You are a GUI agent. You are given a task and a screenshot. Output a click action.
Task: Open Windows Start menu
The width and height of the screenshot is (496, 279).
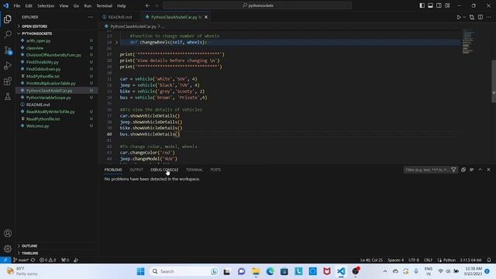coord(141,271)
